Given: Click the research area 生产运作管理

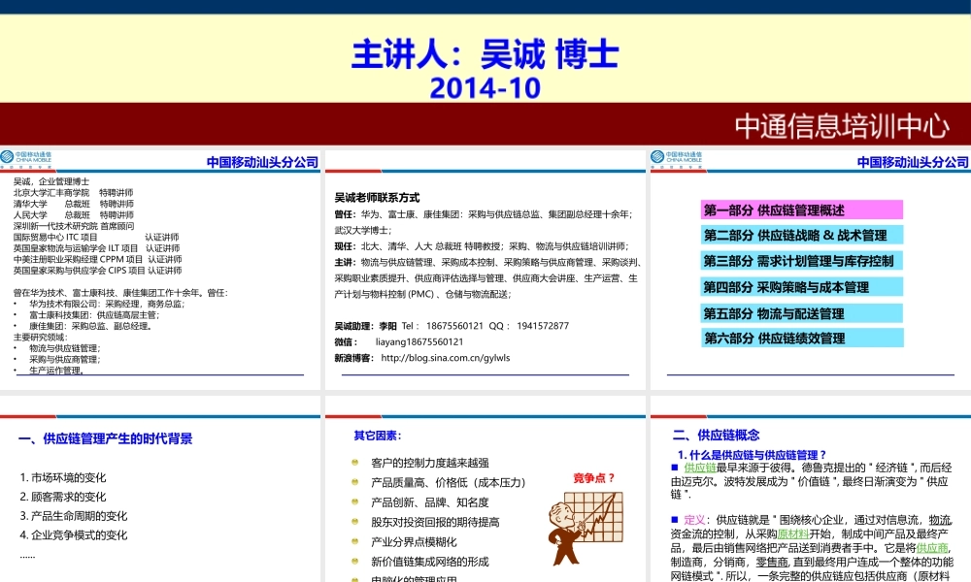Looking at the screenshot, I should coord(56,371).
